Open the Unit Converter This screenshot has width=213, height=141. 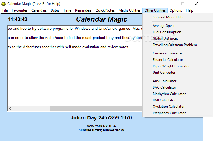click(178, 72)
